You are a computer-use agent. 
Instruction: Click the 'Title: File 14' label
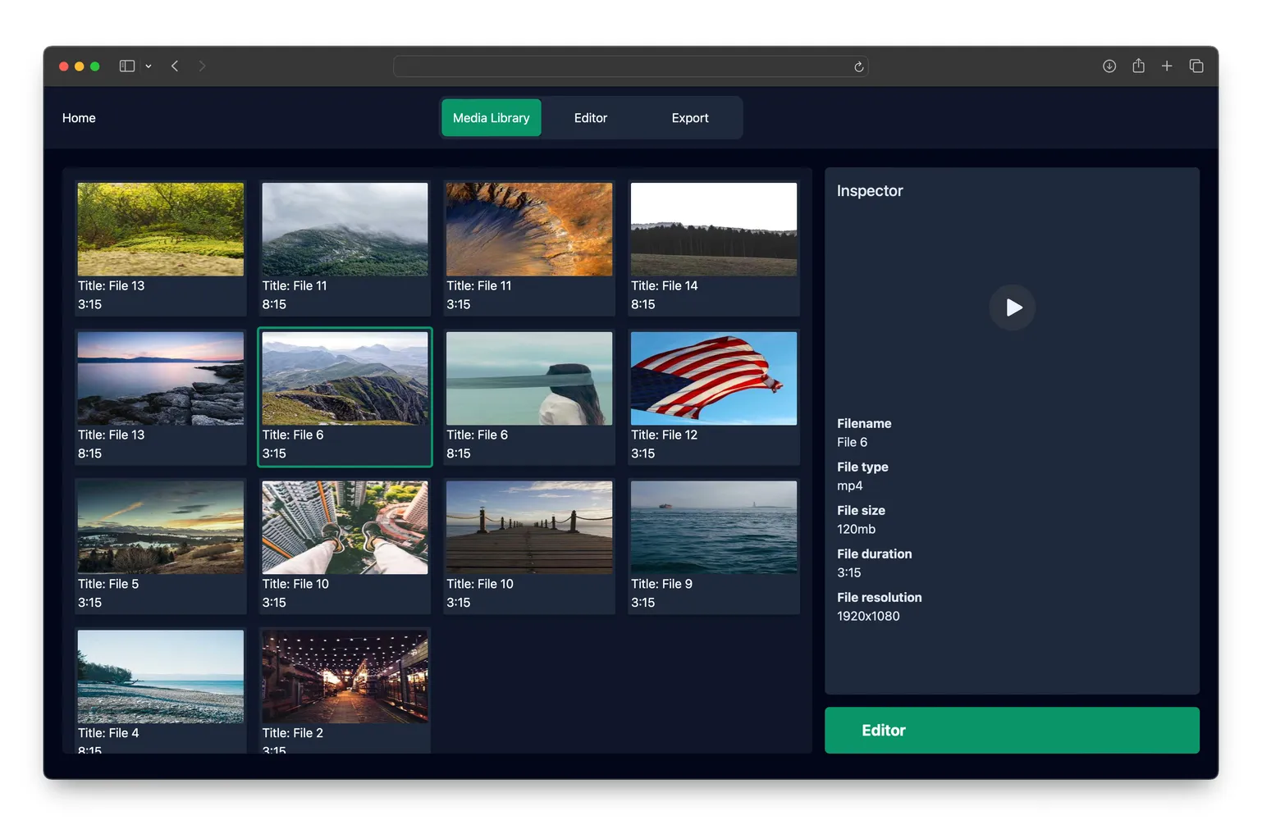click(x=665, y=286)
